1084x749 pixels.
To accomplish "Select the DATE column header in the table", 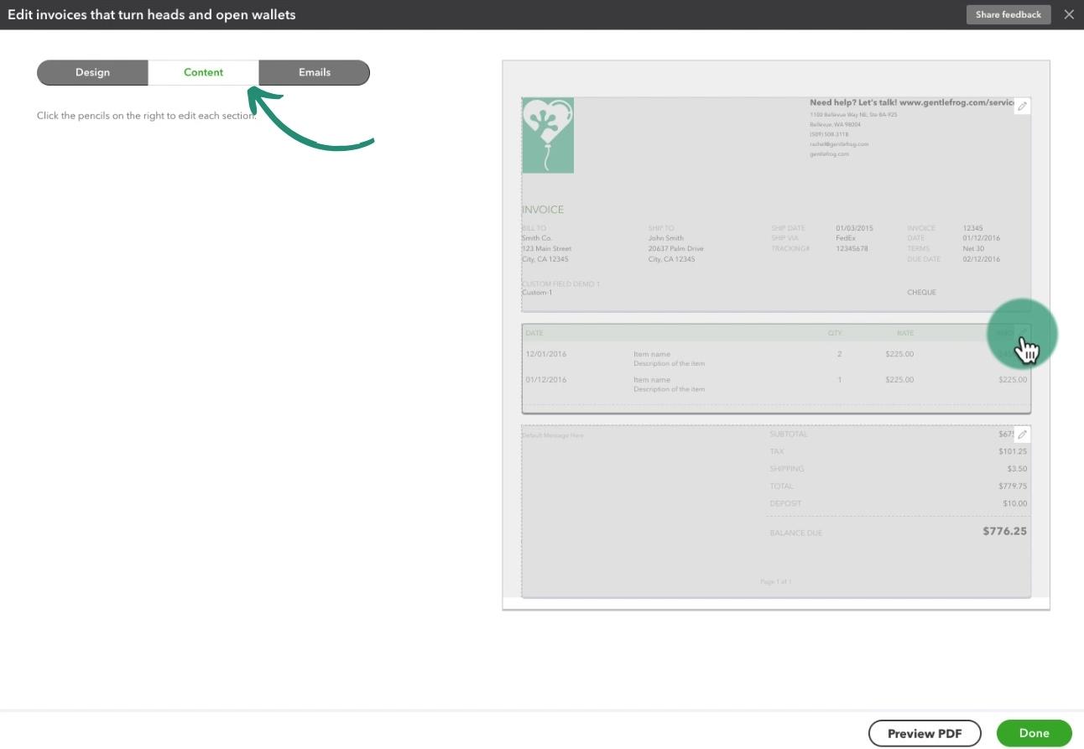I will [x=534, y=333].
